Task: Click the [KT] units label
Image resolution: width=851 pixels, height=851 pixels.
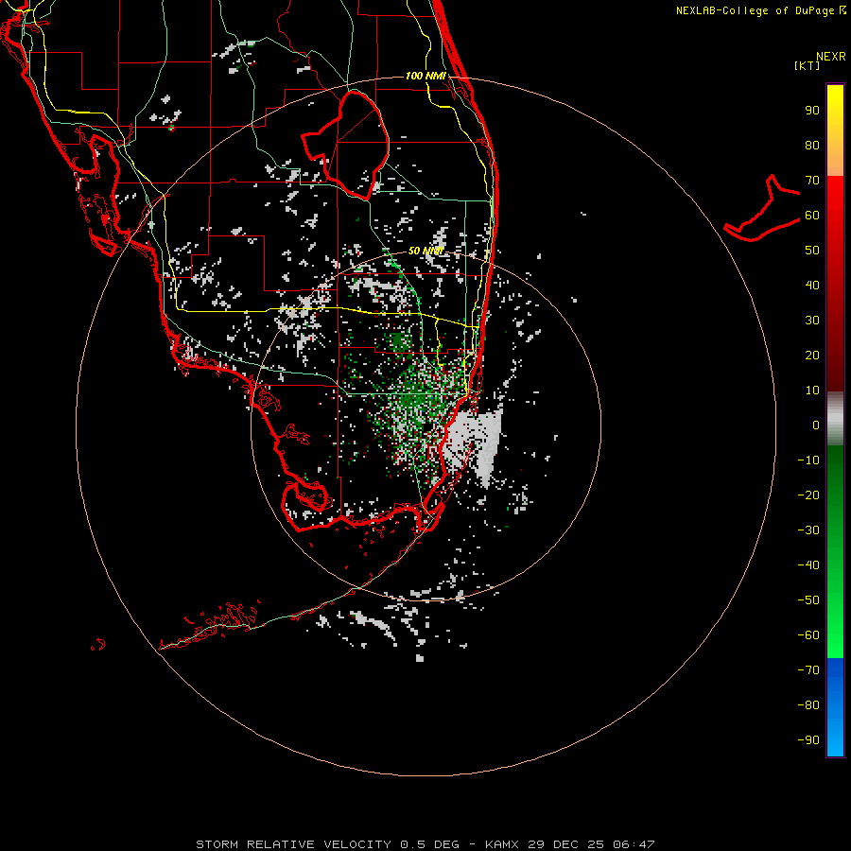Action: 808,65
